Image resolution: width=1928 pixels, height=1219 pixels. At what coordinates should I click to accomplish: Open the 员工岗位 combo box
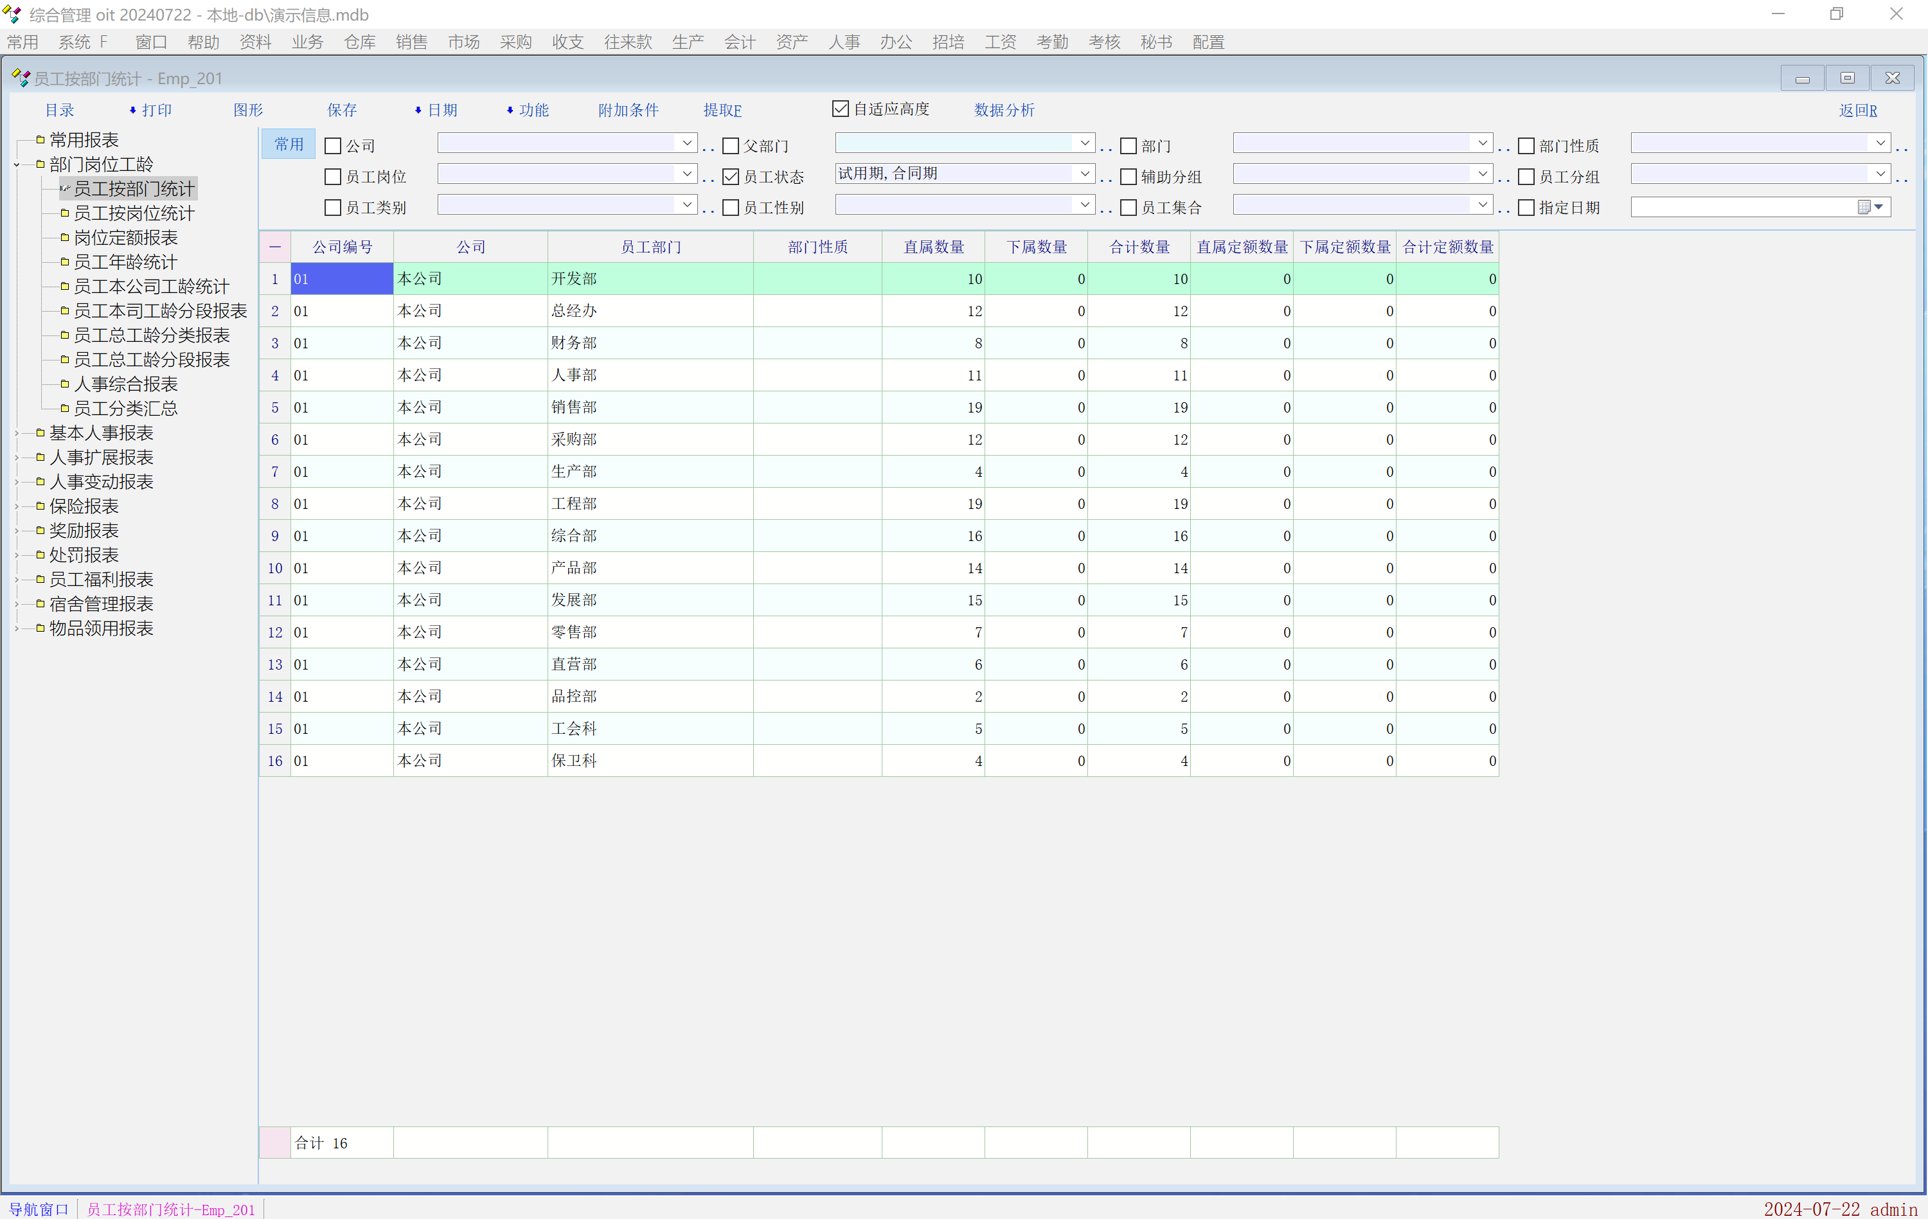click(x=686, y=174)
